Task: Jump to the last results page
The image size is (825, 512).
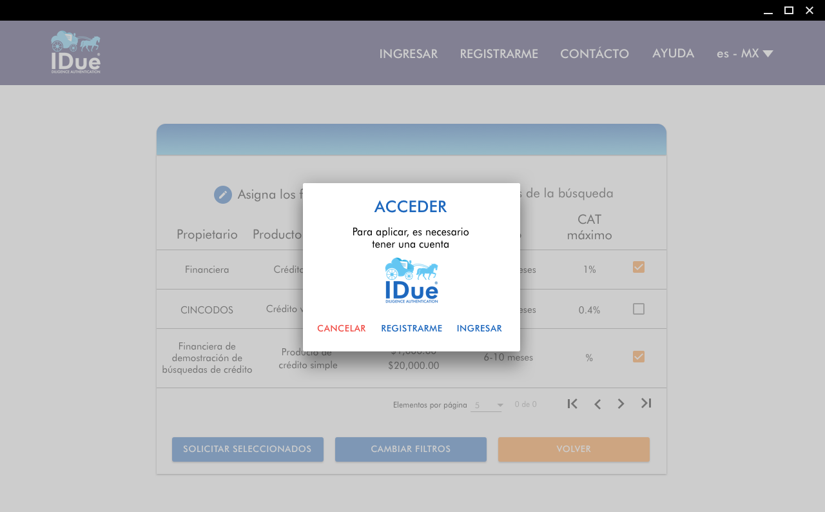Action: click(646, 403)
